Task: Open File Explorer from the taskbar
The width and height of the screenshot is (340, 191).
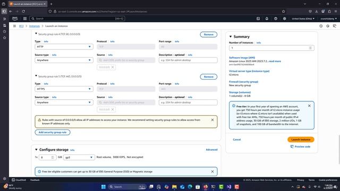Action: coord(174,187)
